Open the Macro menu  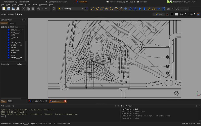28,5
